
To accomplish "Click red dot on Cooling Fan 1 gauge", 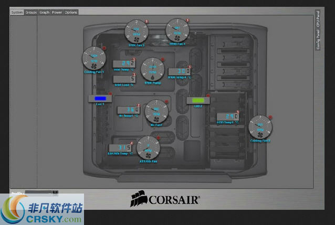I will (104, 48).
